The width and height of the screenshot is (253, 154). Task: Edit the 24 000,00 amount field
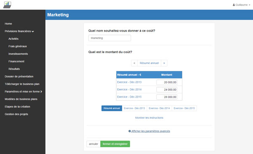click(167, 90)
